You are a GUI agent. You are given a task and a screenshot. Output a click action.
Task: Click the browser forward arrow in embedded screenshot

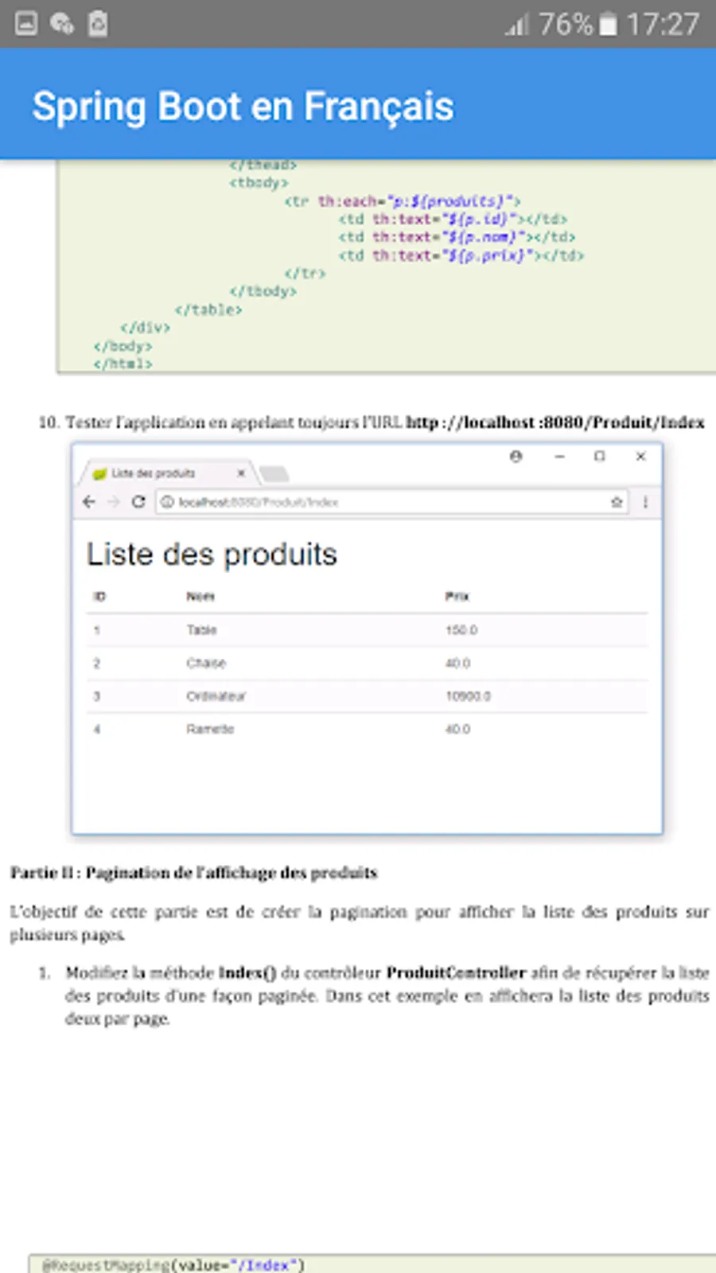113,502
